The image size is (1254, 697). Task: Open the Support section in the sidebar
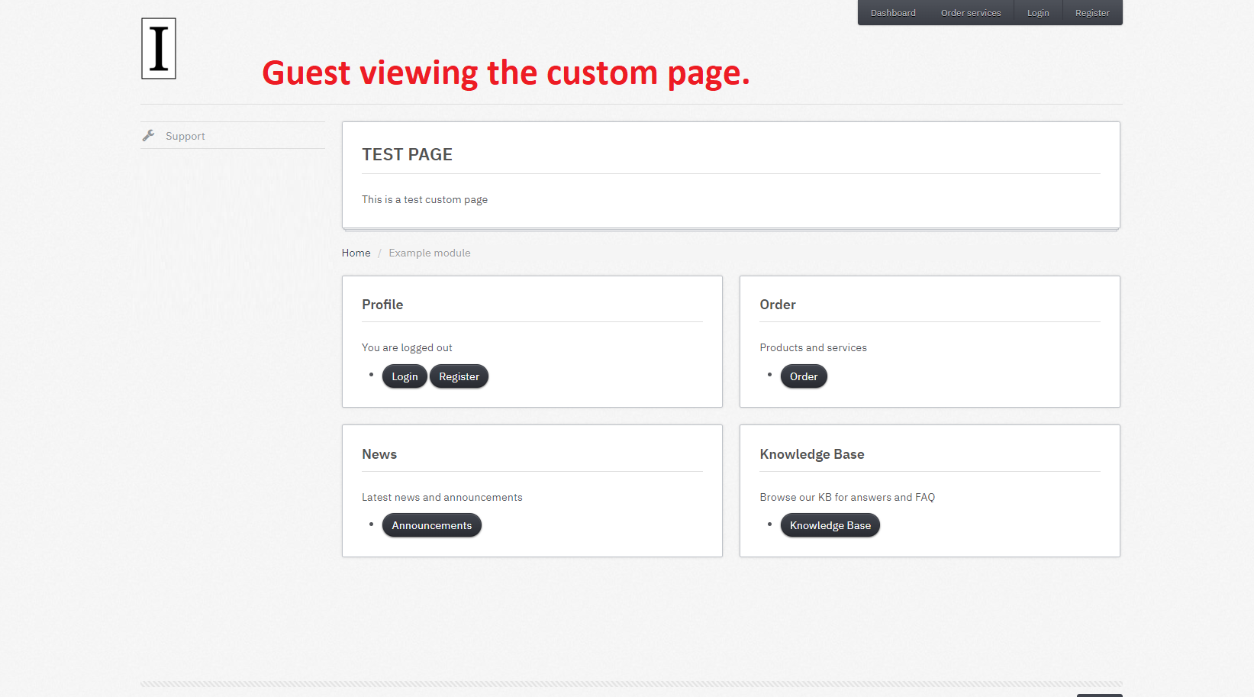point(185,135)
